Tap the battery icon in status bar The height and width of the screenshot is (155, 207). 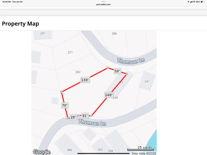click(x=203, y=2)
